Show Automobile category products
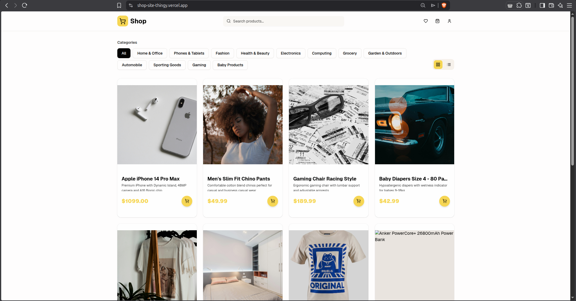576x301 pixels. [x=132, y=65]
